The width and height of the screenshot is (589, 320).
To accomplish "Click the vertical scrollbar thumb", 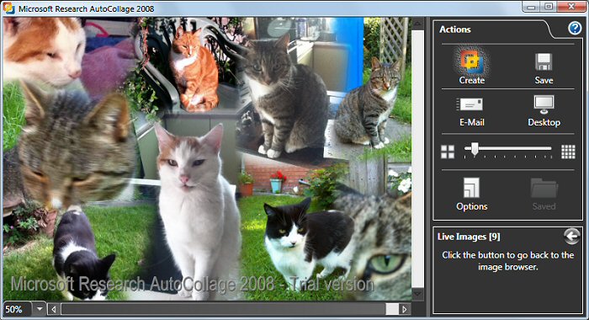I will click(x=417, y=158).
